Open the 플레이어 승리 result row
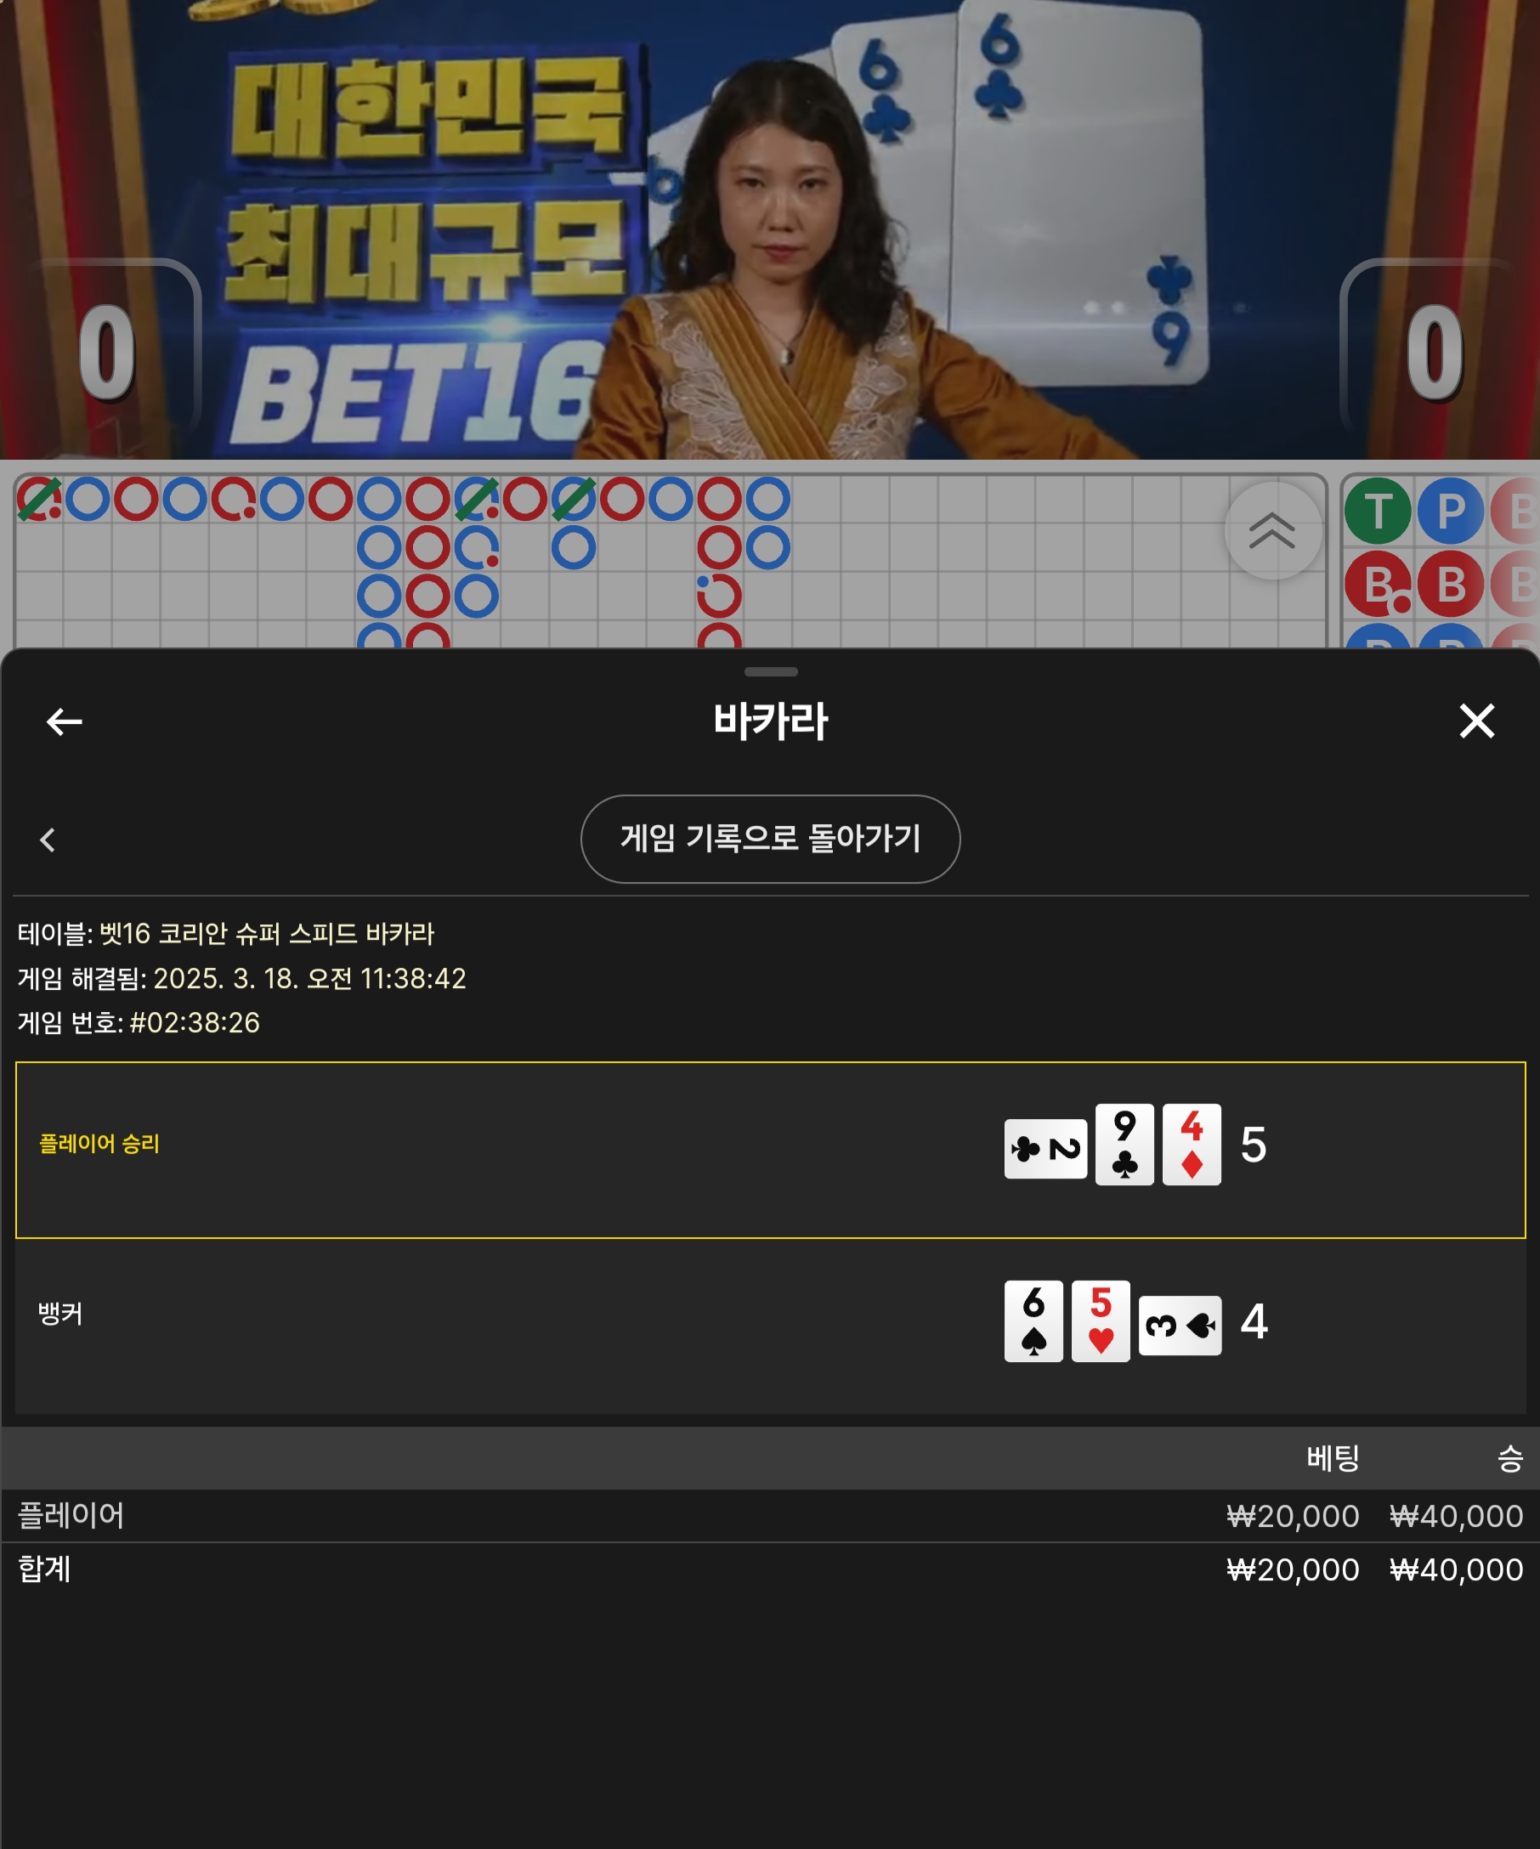This screenshot has height=1849, width=1540. click(x=771, y=1150)
